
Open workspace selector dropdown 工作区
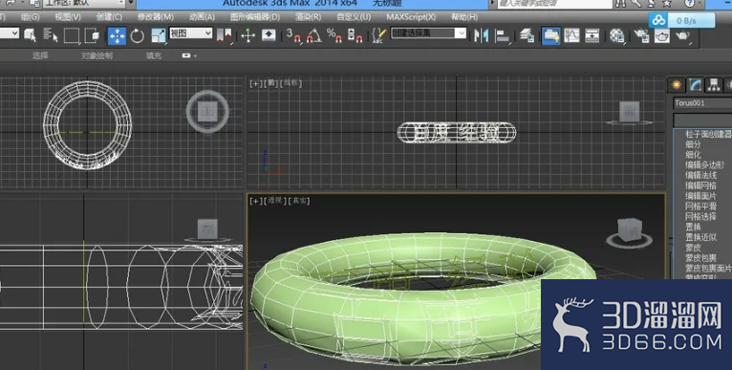coord(84,3)
